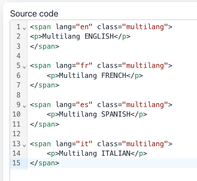Place cursor in "Multilang SPANISH" text
The height and width of the screenshot is (181, 197).
tap(95, 114)
